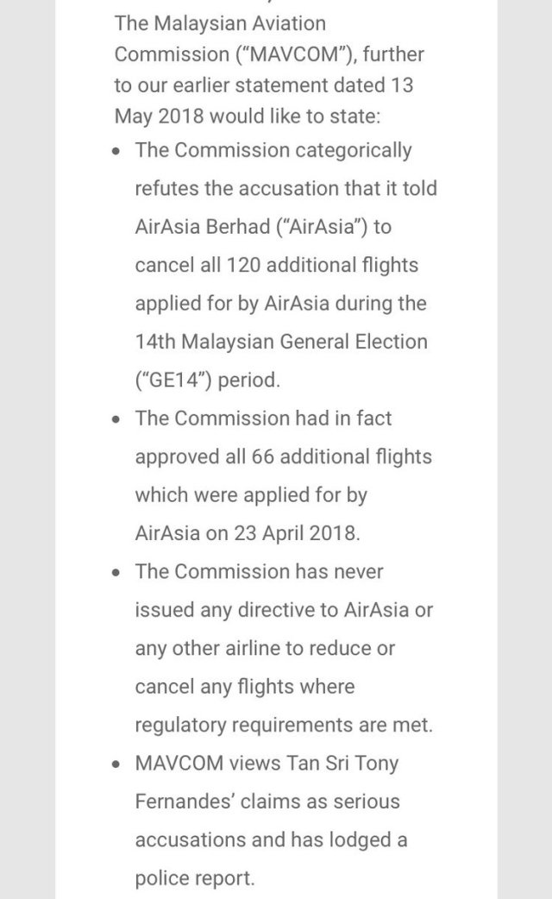Click the "issued any directive to AirAsia" line
Screen dimensions: 552x899
coord(283,610)
